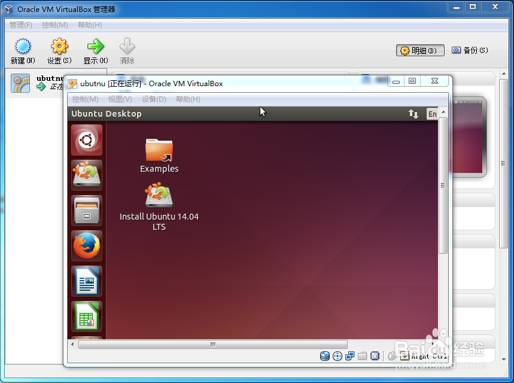Open 帮助(H) menu in the manager window

[x=90, y=25]
